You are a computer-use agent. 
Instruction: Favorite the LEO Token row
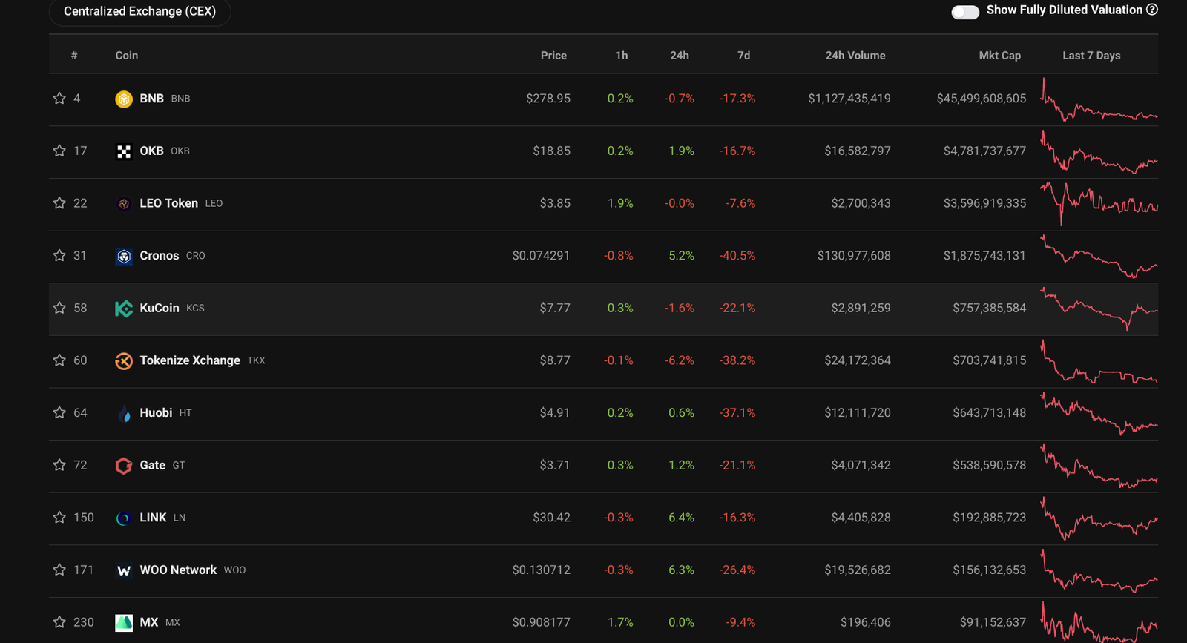59,203
